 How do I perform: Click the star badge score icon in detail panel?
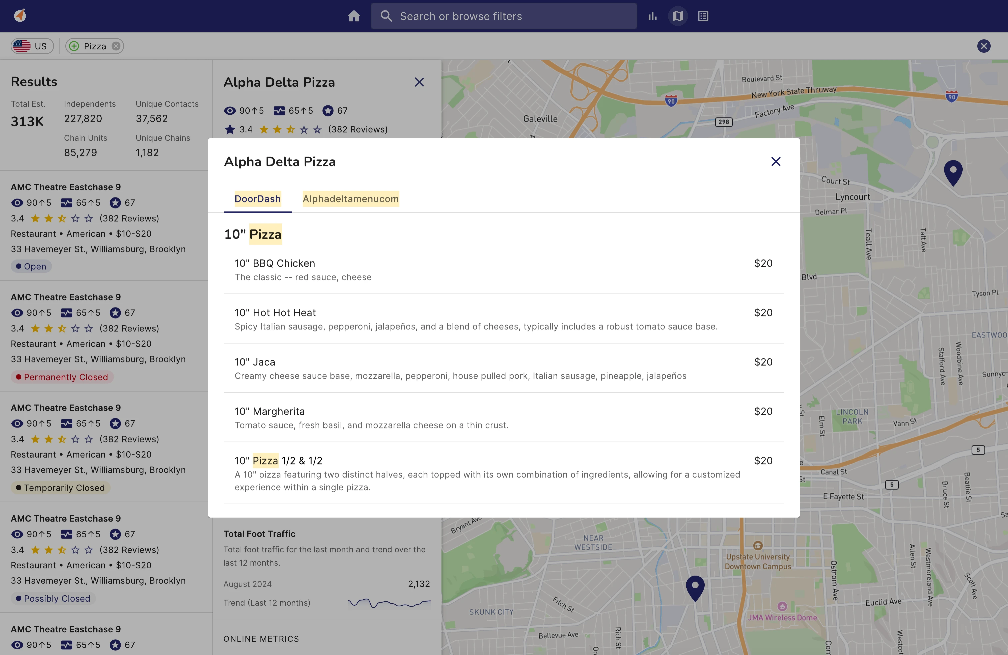point(328,111)
